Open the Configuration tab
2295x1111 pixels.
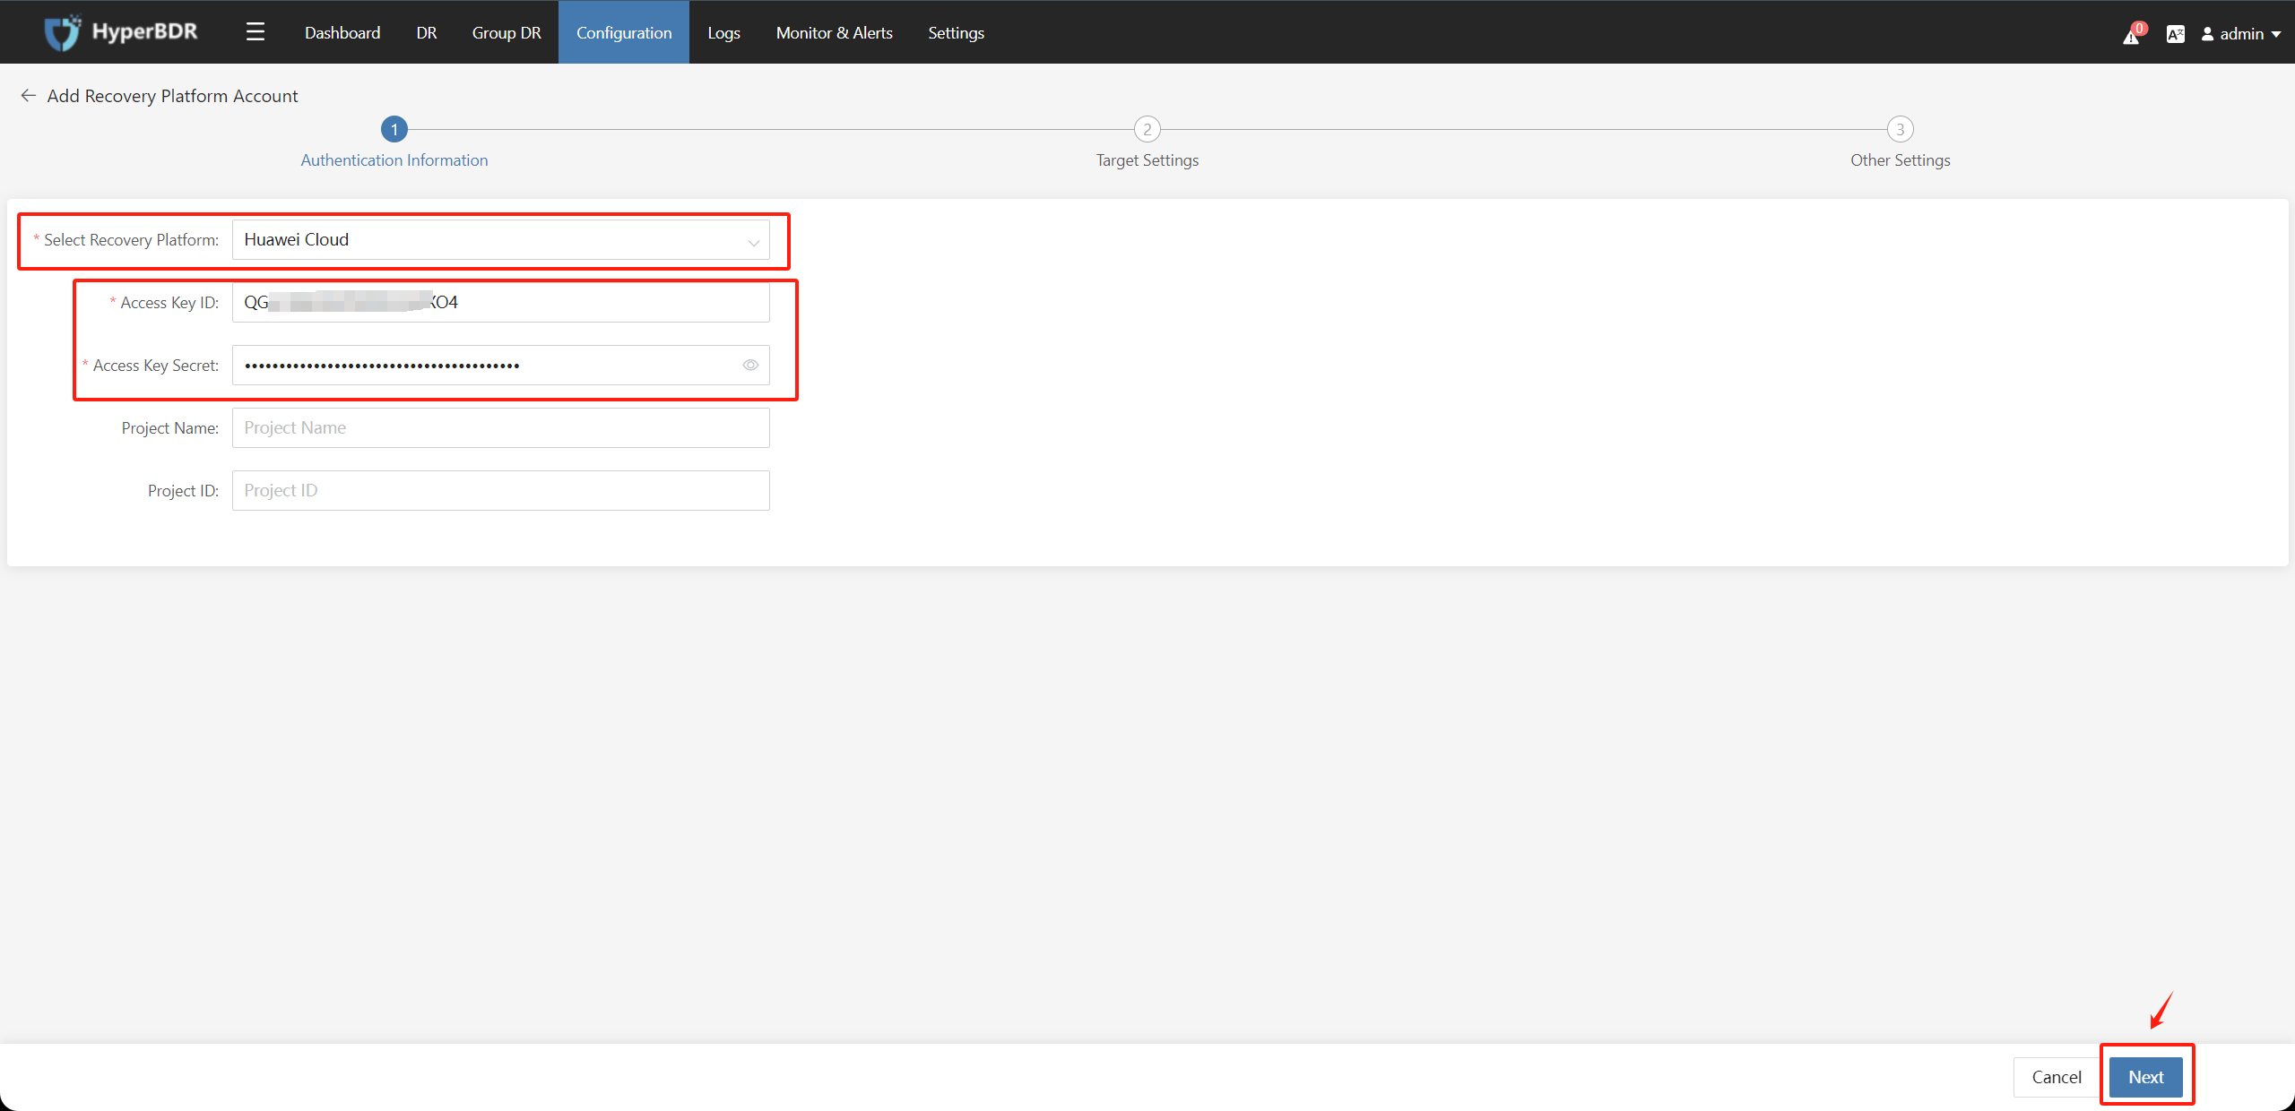(x=620, y=32)
